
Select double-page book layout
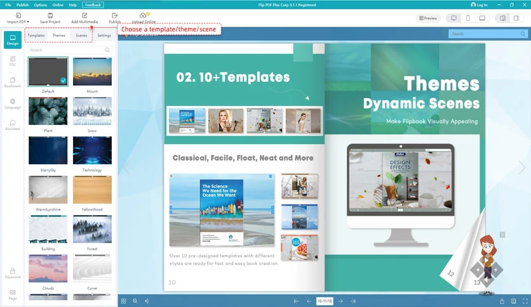[502, 18]
